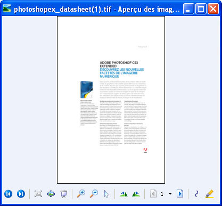Click the Zoom Out magnifier
Image resolution: width=222 pixels, height=206 pixels.
point(94,194)
